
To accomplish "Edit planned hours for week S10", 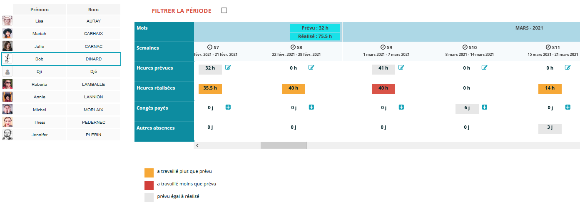I will (x=485, y=67).
